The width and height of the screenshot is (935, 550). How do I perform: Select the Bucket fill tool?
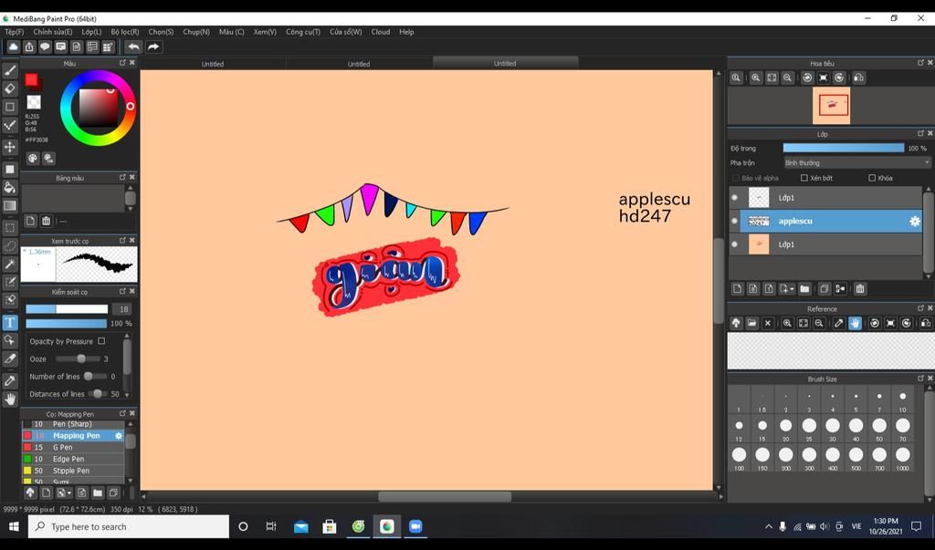pyautogui.click(x=10, y=188)
